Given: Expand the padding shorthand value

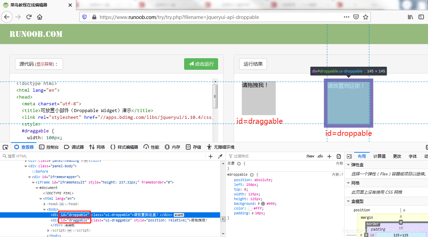Looking at the screenshot, I should (253, 213).
